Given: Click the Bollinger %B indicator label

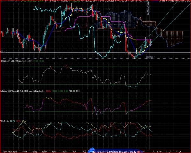Looking at the screenshot, I should pos(22,91).
